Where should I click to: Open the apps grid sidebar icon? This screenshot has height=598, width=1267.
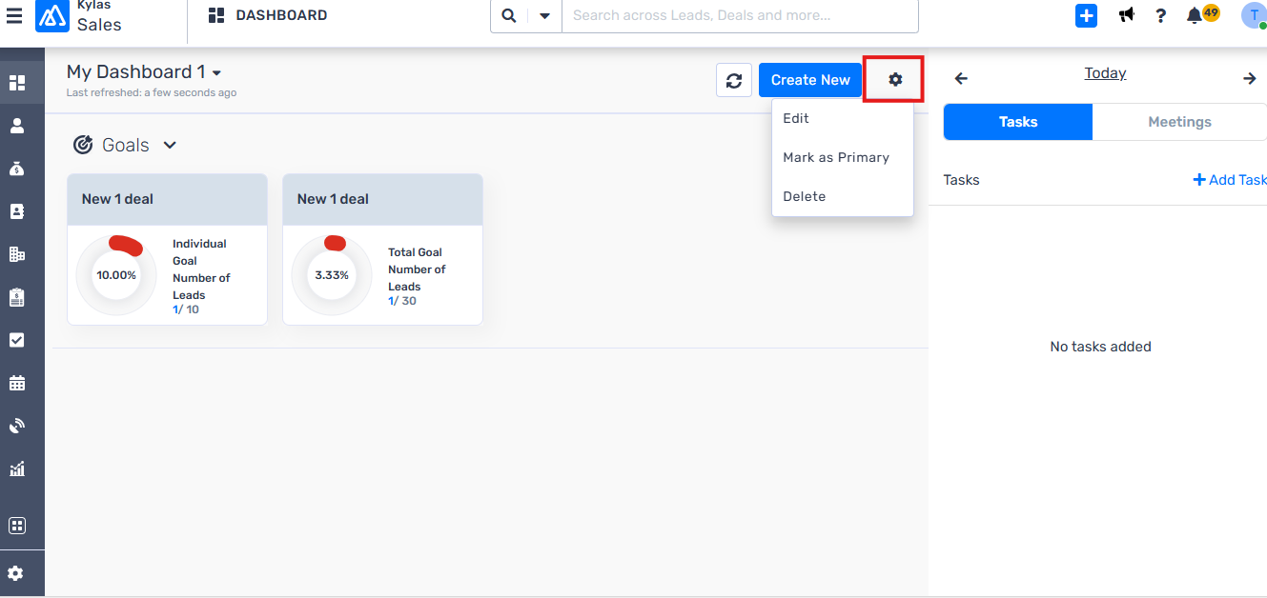17,526
